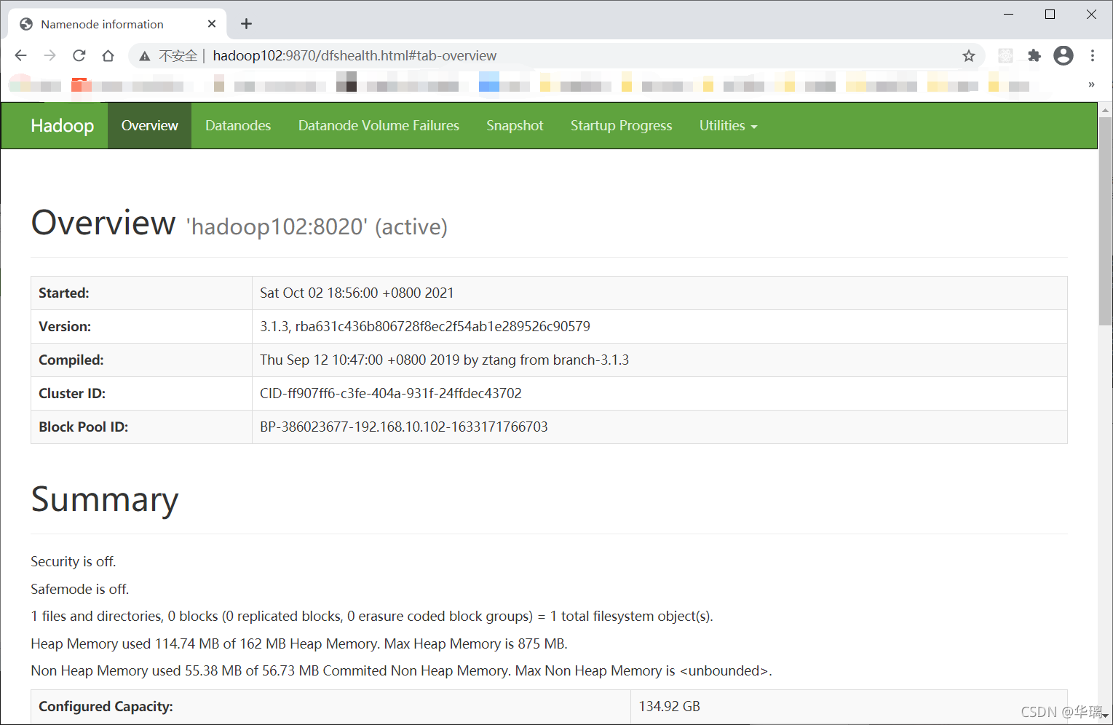Close the Namenode information tab
The width and height of the screenshot is (1113, 725).
pyautogui.click(x=212, y=24)
